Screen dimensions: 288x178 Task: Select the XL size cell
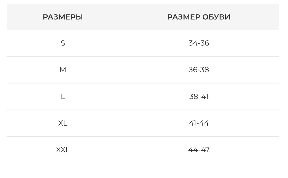pyautogui.click(x=63, y=123)
